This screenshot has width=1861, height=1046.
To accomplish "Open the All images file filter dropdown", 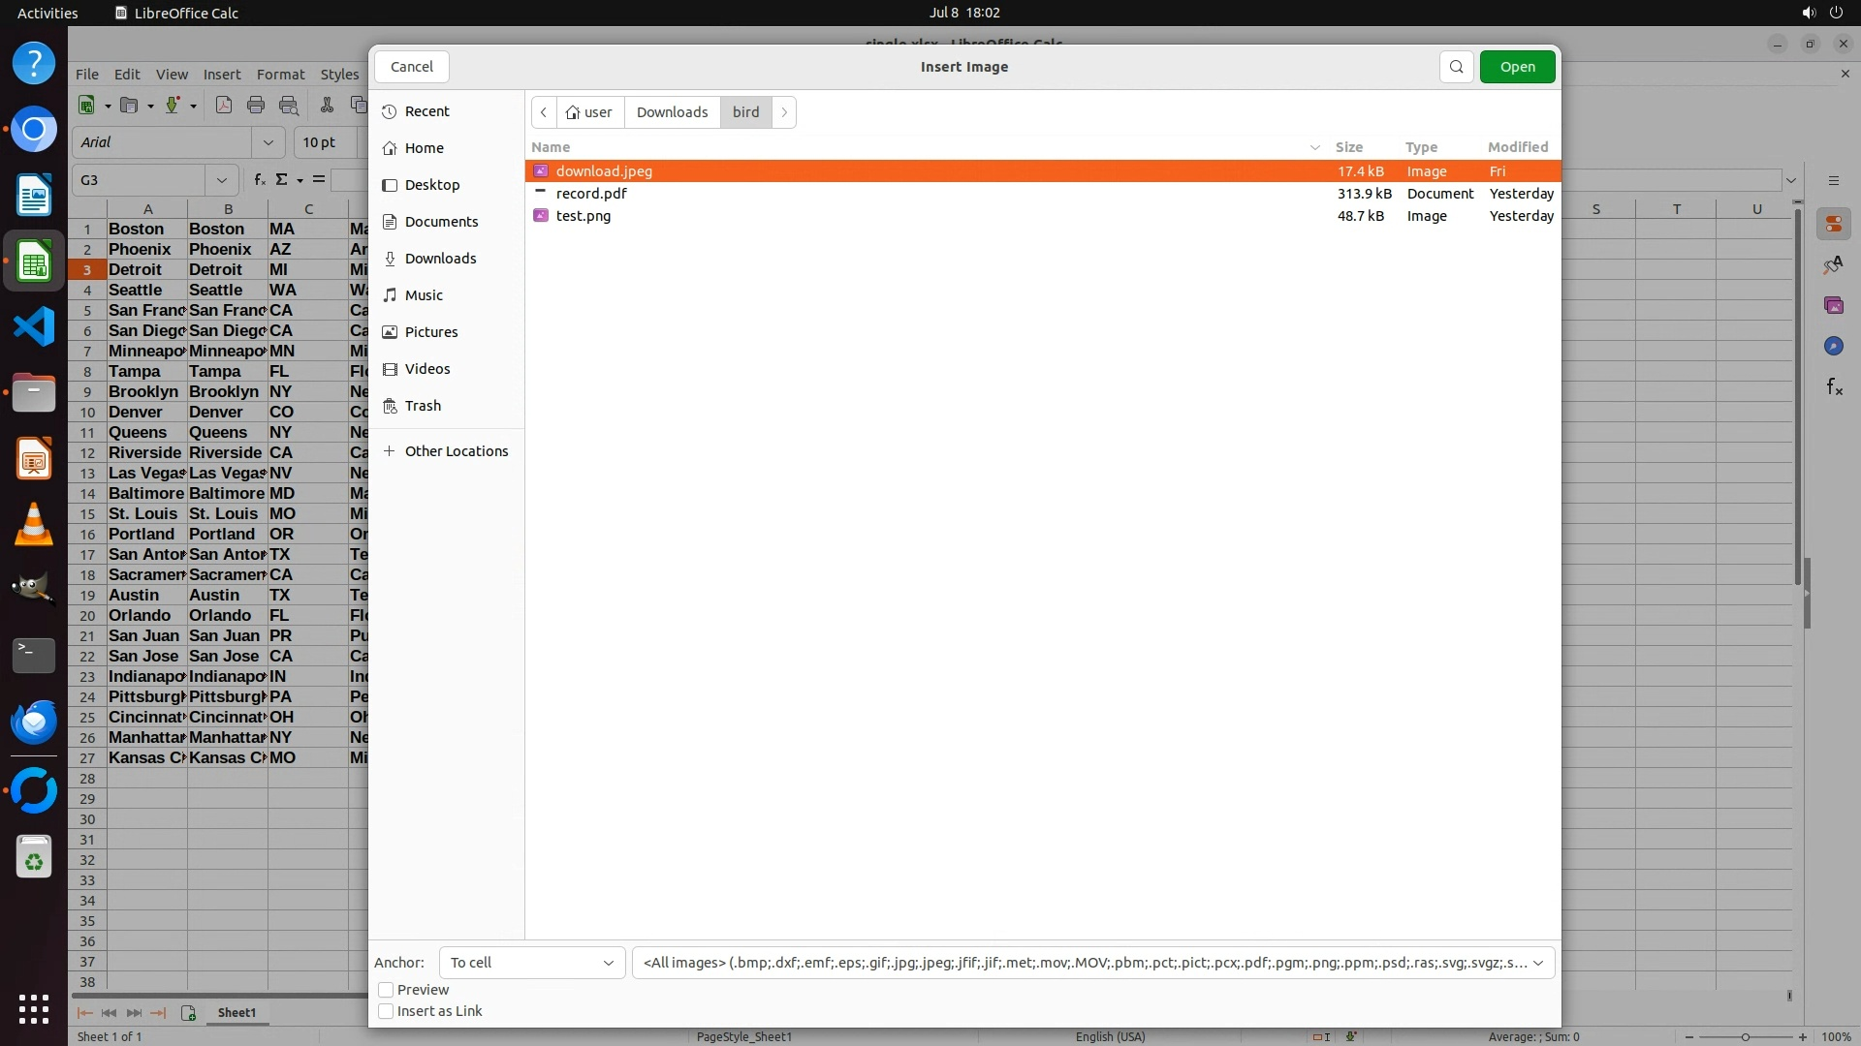I will (1092, 963).
